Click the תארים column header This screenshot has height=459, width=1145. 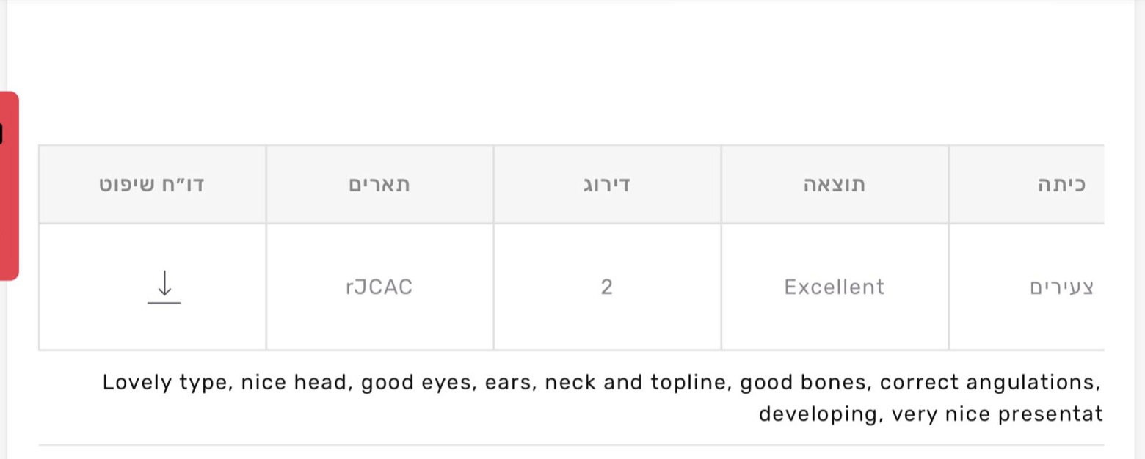[379, 184]
